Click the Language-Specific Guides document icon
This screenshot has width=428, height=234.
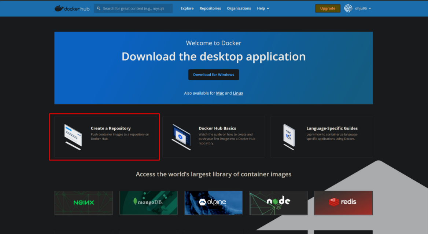point(289,137)
